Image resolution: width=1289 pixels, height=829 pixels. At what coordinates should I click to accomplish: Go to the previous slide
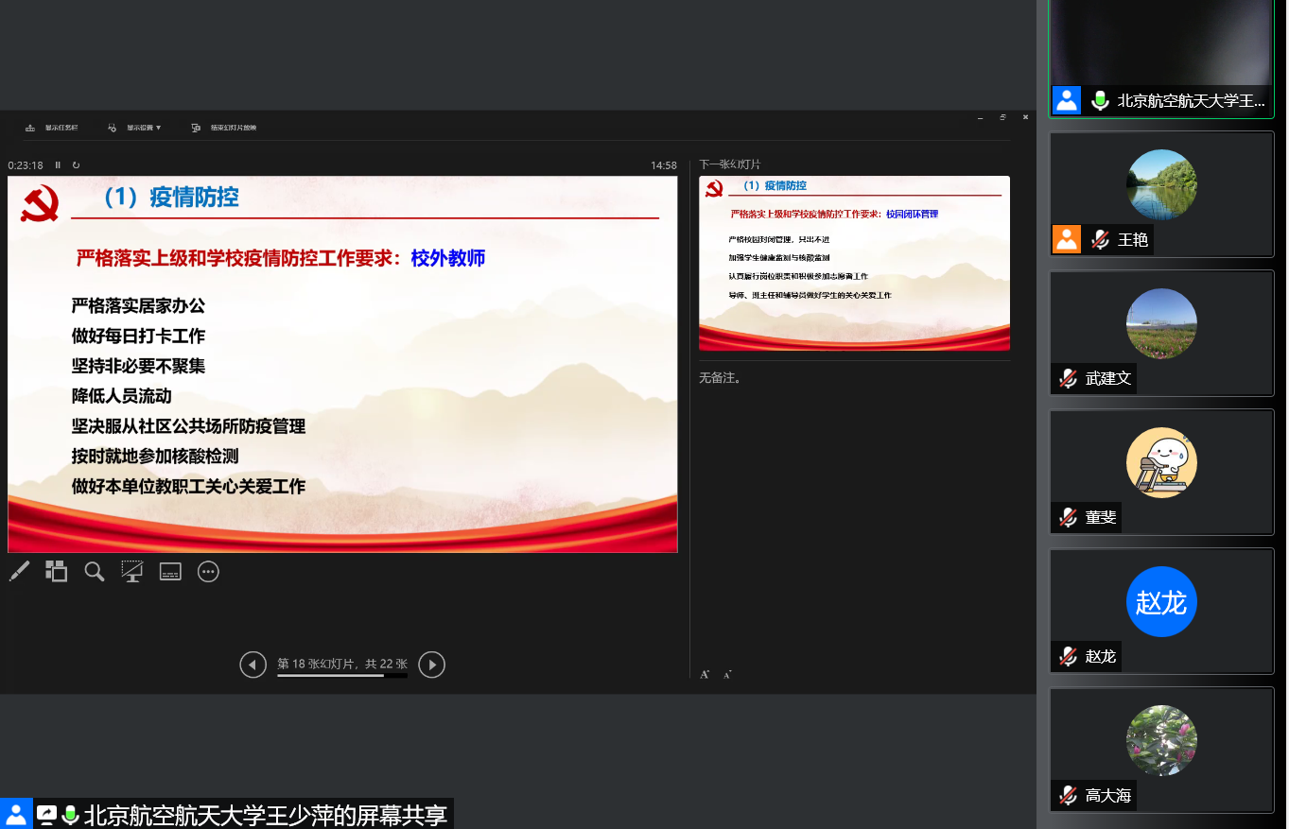click(253, 665)
